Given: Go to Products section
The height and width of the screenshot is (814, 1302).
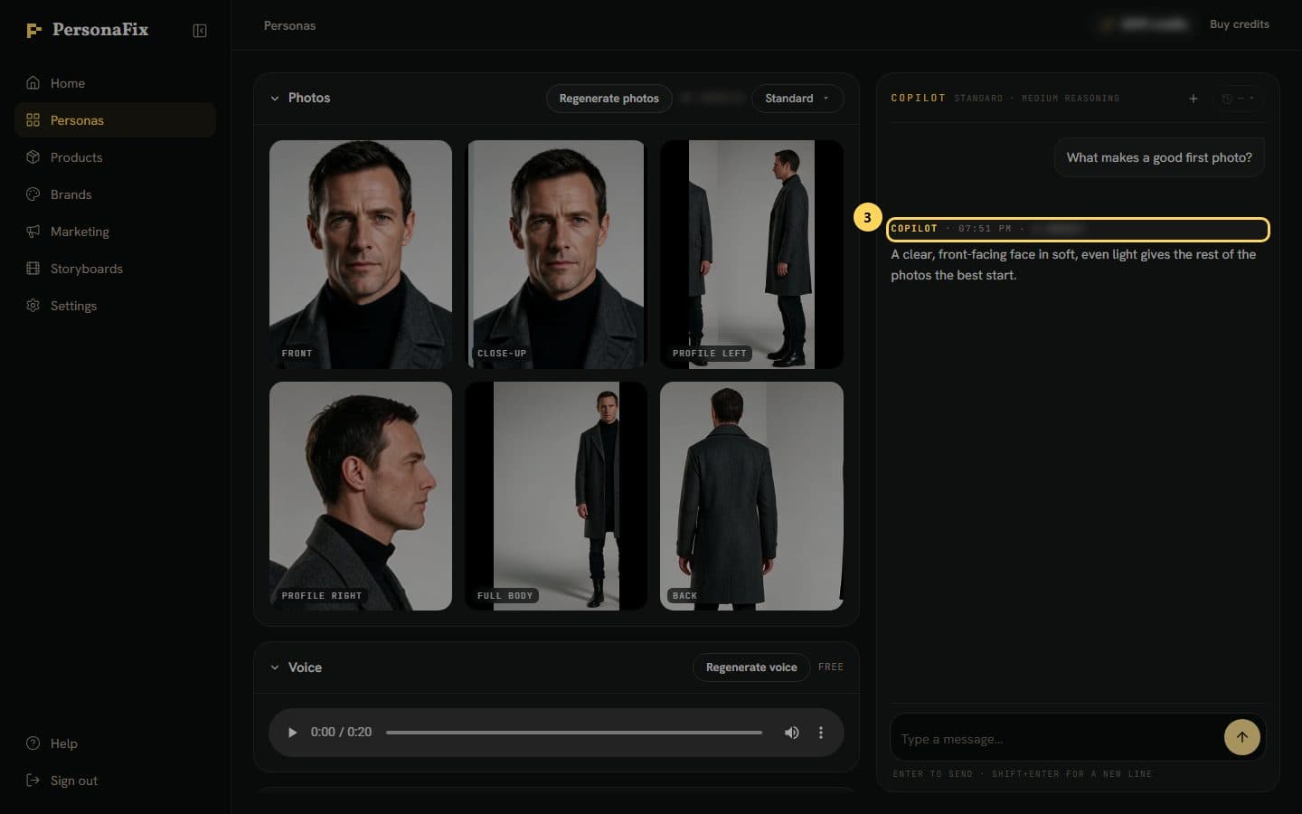Looking at the screenshot, I should coord(115,157).
